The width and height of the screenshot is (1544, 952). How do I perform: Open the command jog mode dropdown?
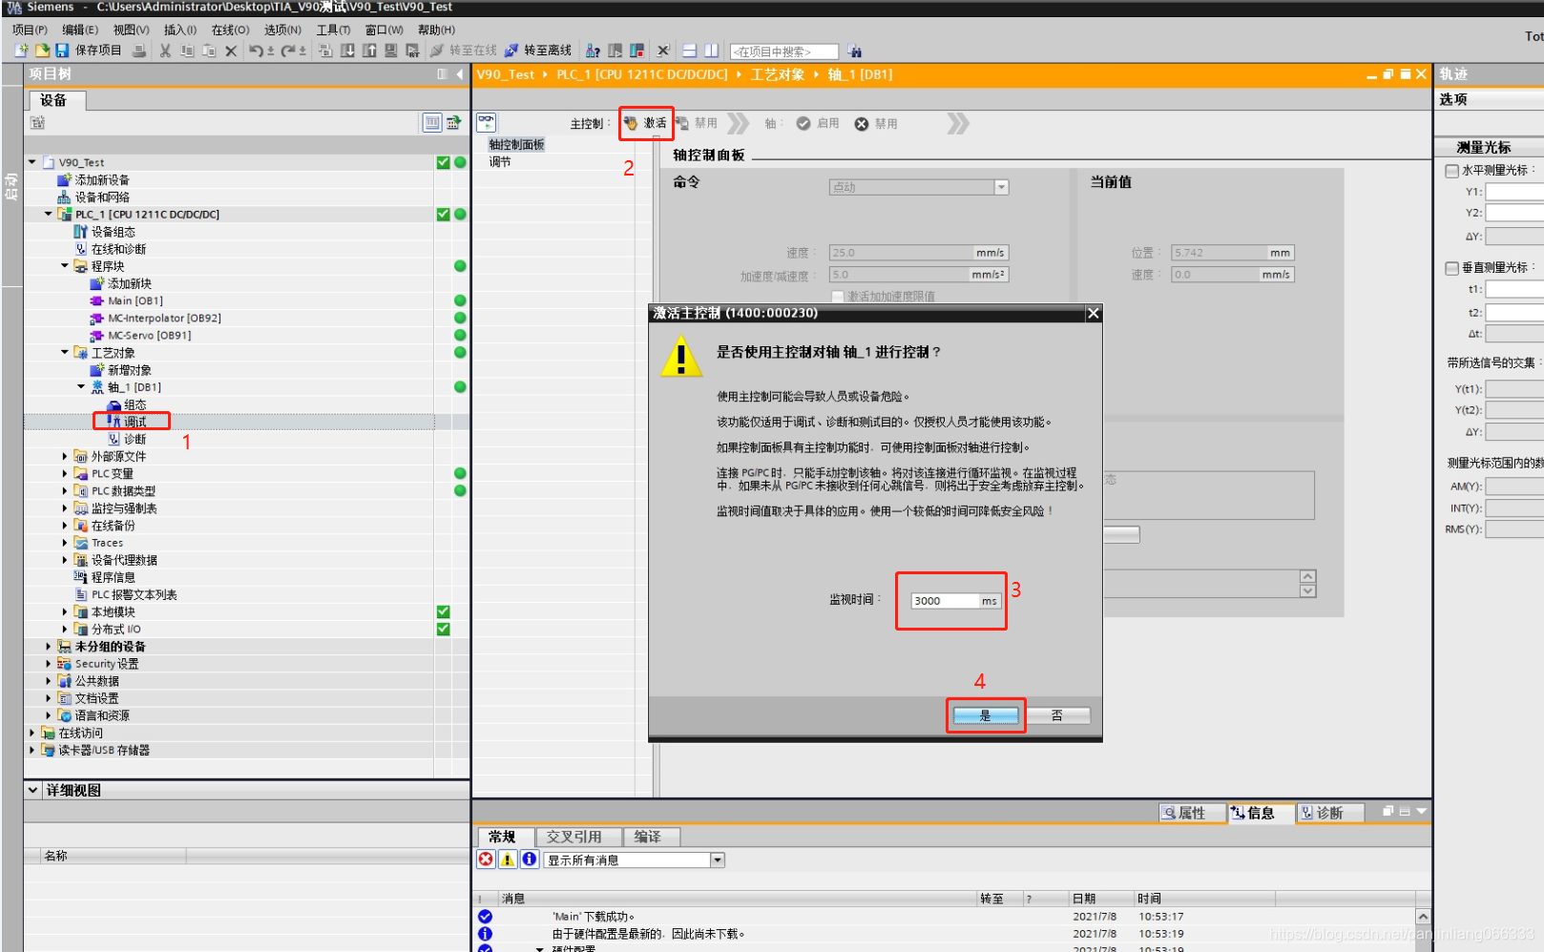tap(1001, 187)
